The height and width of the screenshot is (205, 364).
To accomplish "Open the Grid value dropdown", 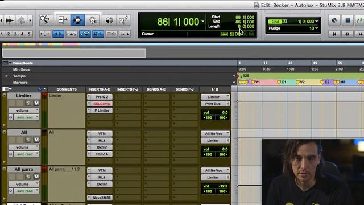I will click(x=316, y=22).
